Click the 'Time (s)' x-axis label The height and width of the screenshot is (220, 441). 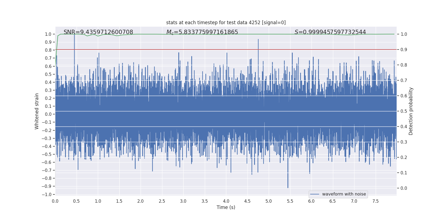tap(226, 207)
